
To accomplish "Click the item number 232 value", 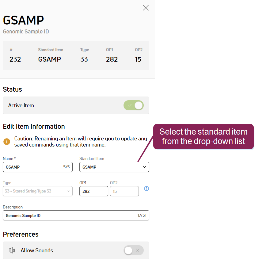I will click(15, 59).
